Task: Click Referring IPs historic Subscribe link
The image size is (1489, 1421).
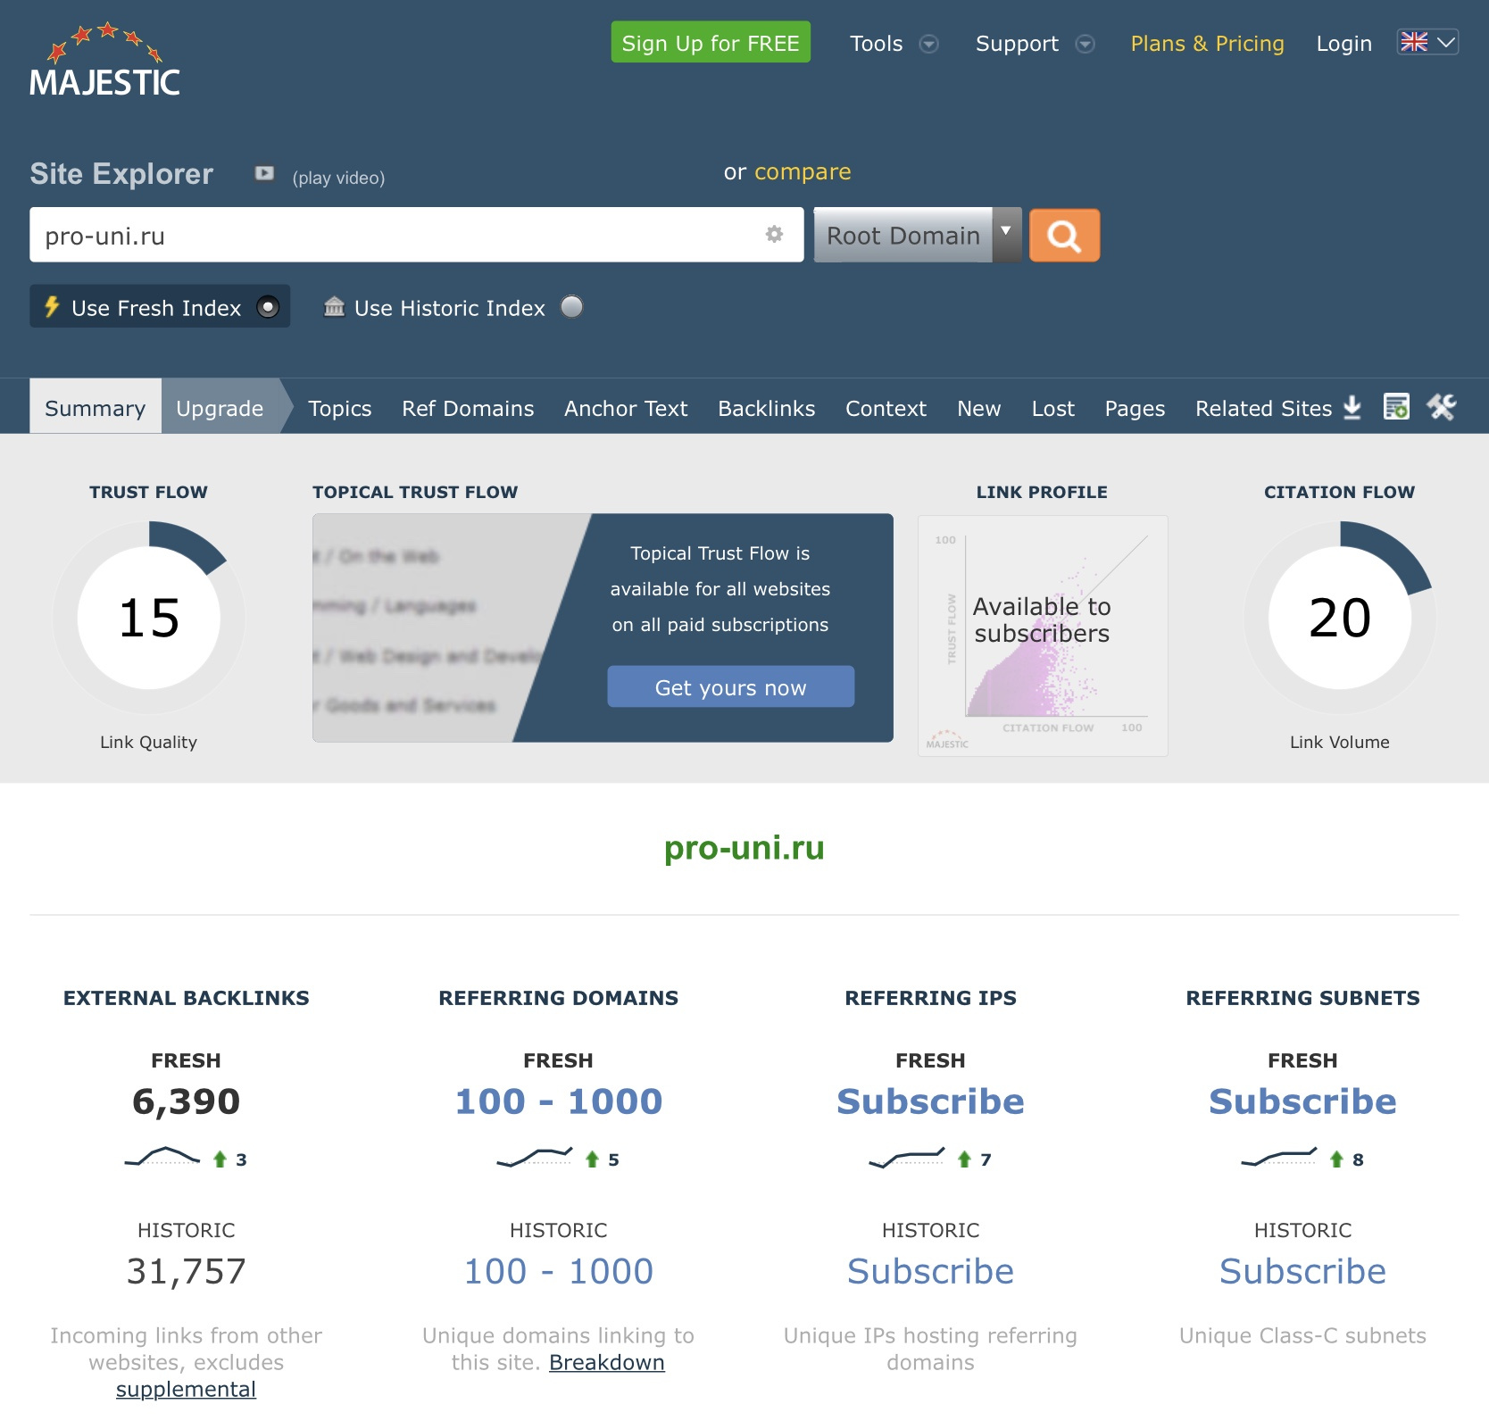Action: (x=930, y=1270)
